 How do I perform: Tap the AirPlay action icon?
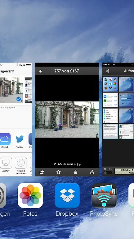tap(6, 162)
